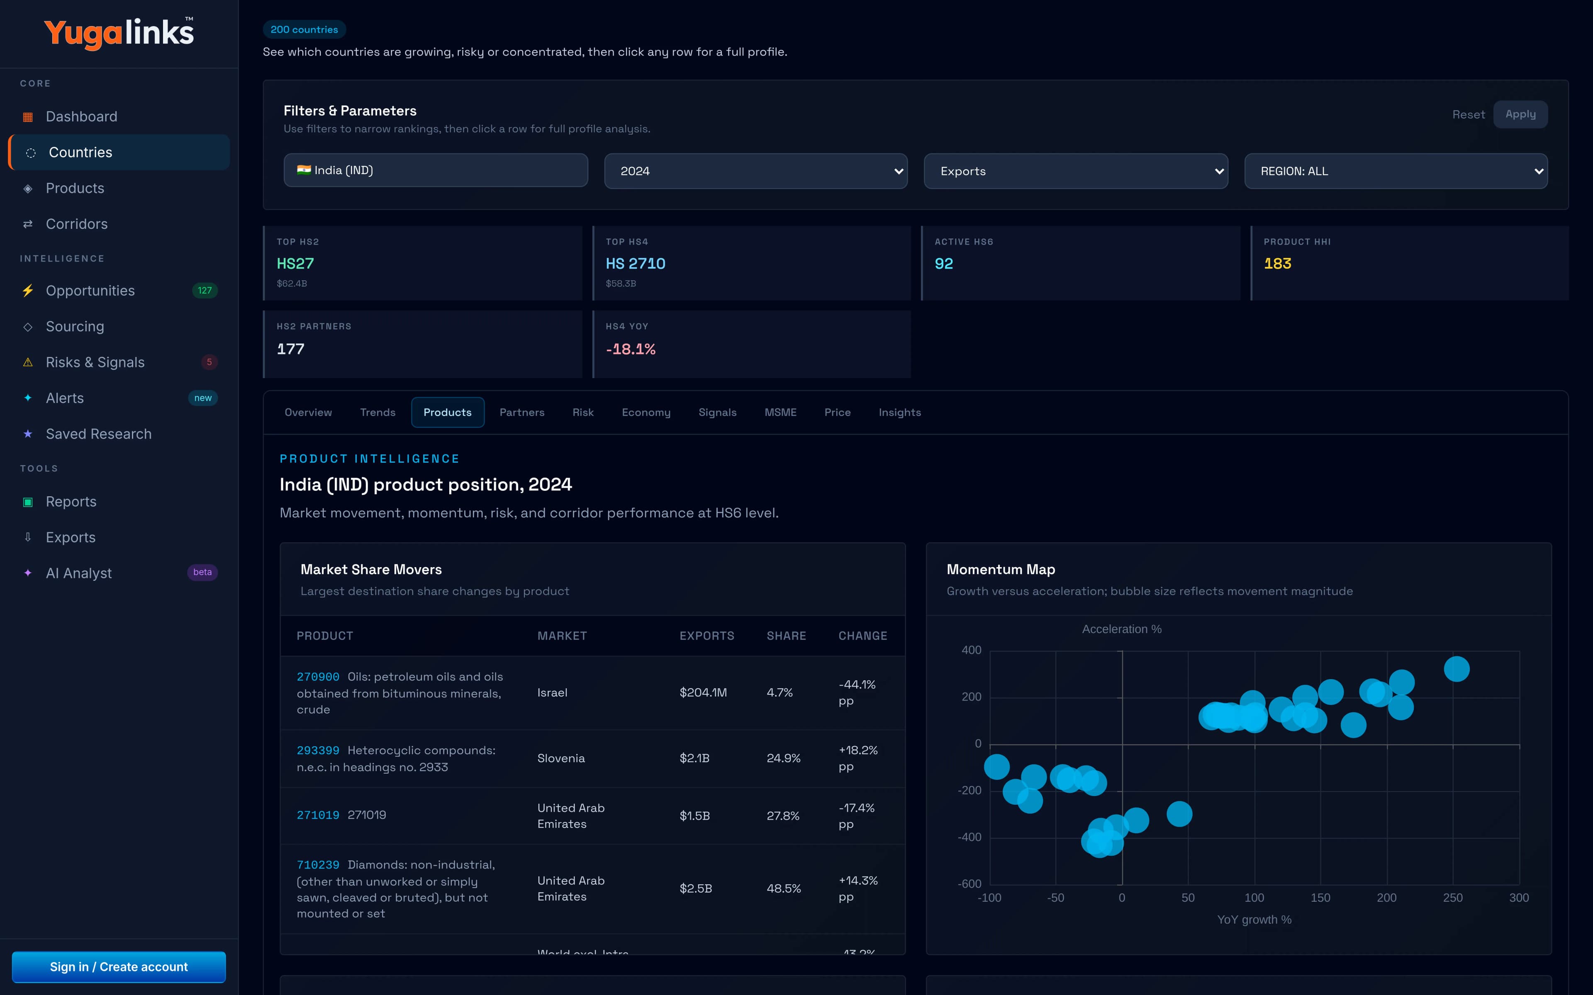Click the Opportunities lightning bolt icon
The width and height of the screenshot is (1593, 995).
pos(28,291)
